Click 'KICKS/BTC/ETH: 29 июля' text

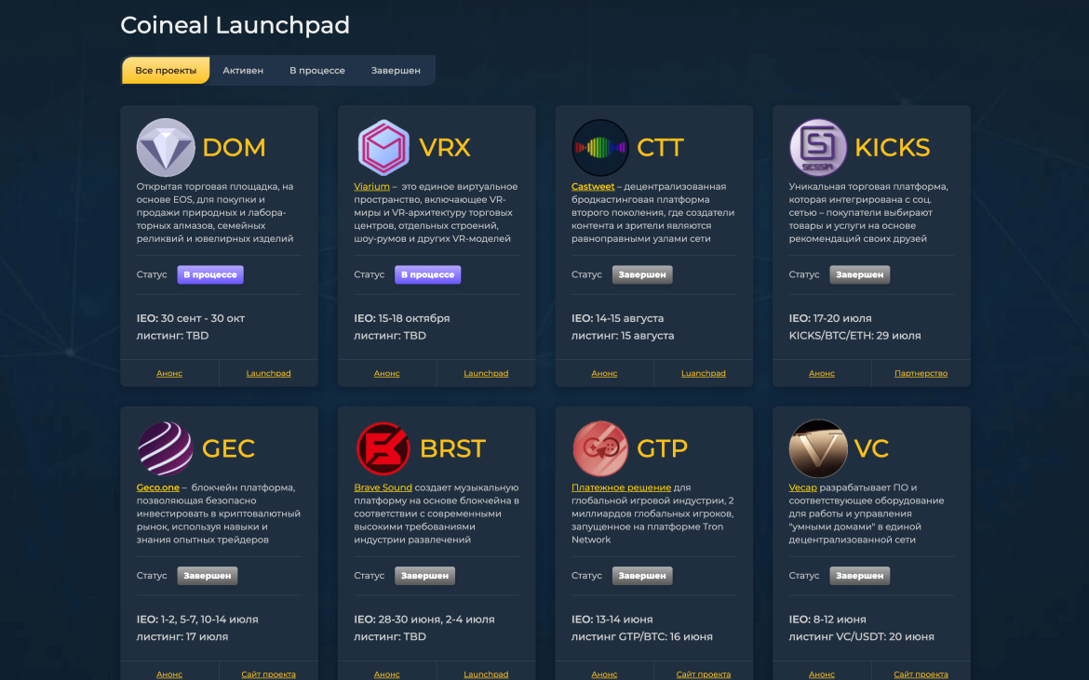854,336
